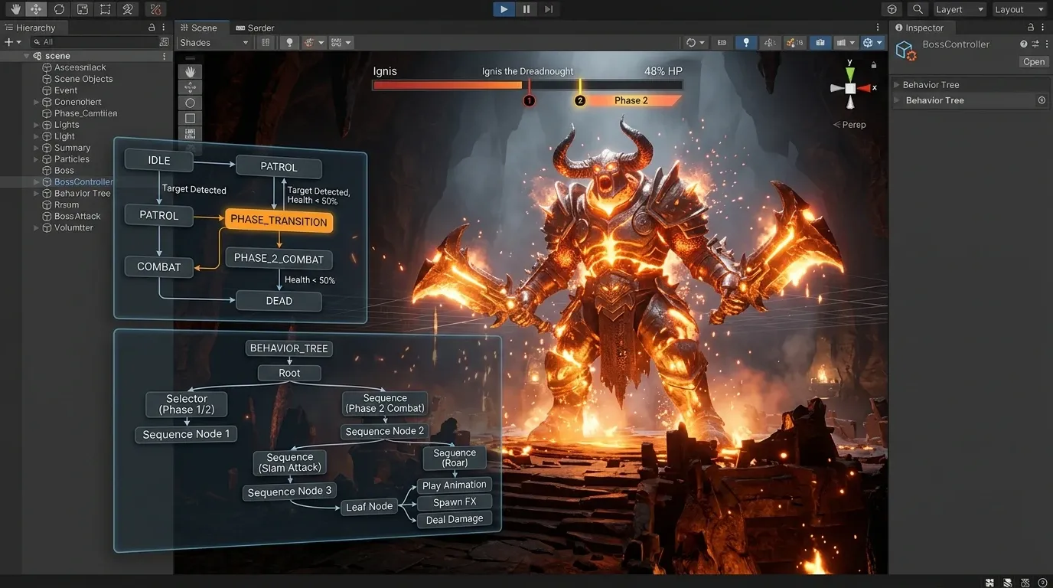
Task: Open the blue Gizmos sphere dropdown
Action: (872, 43)
